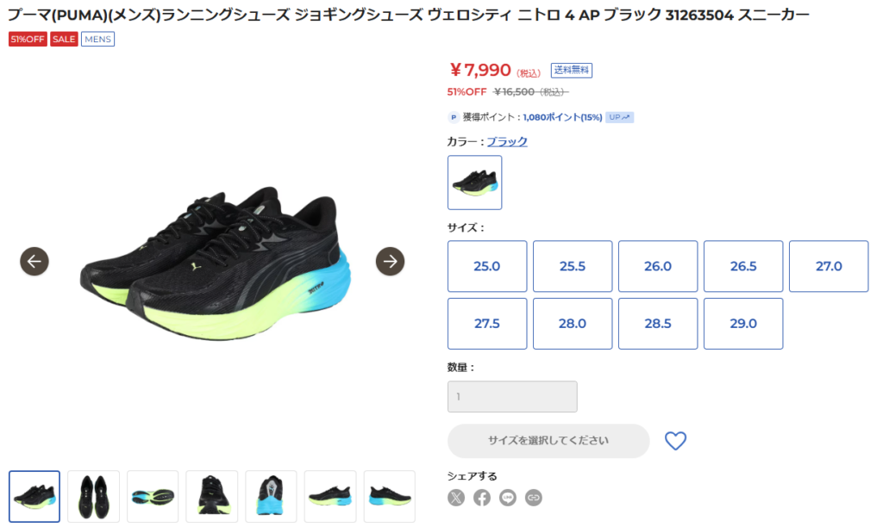The height and width of the screenshot is (527, 883).
Task: Pick size 28.0
Action: click(x=573, y=324)
